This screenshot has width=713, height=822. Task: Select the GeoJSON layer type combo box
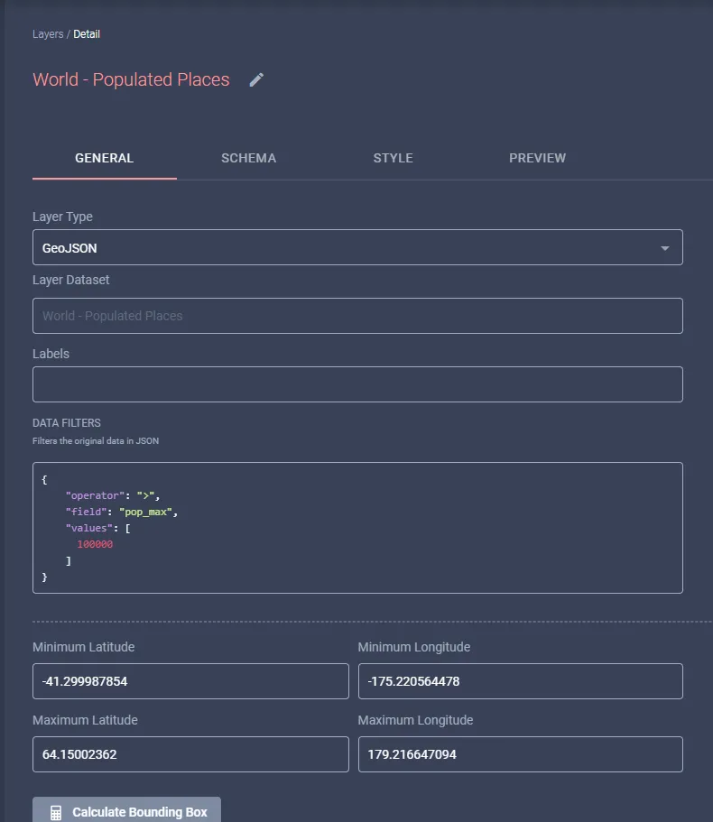click(357, 247)
